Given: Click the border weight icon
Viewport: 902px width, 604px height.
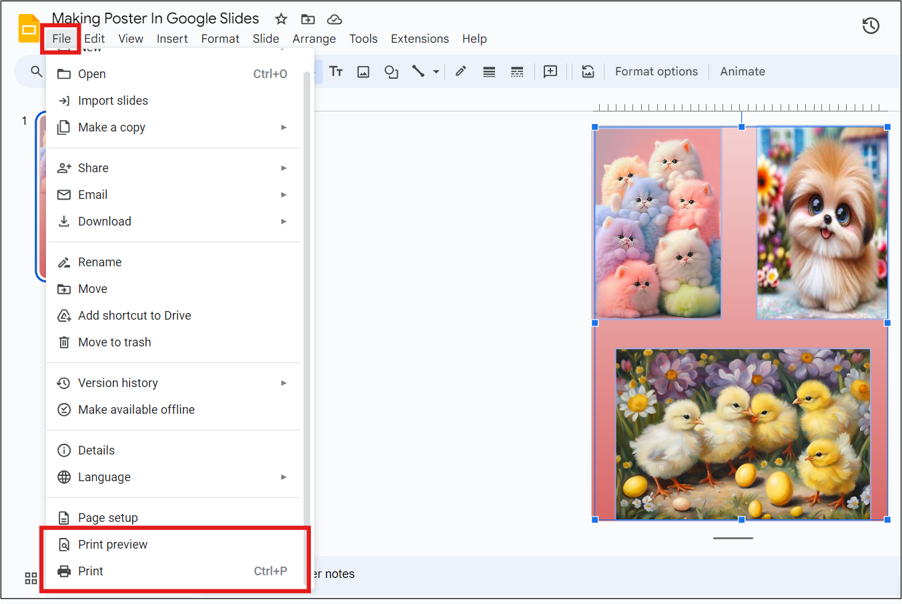Looking at the screenshot, I should click(489, 71).
